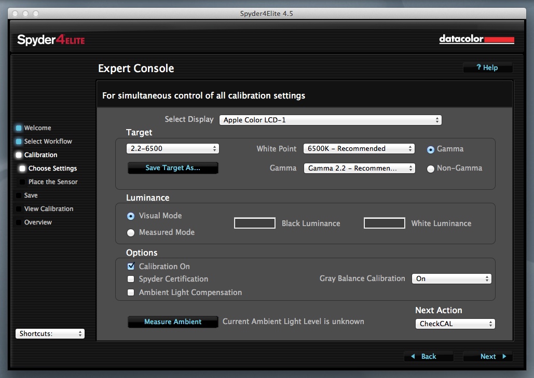Click the Spyder4Elite logo
534x378 pixels.
click(x=51, y=40)
